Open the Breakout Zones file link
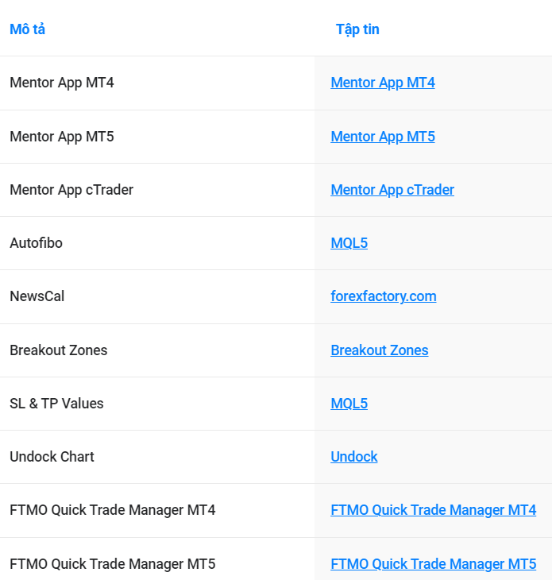The width and height of the screenshot is (552, 580). (380, 350)
